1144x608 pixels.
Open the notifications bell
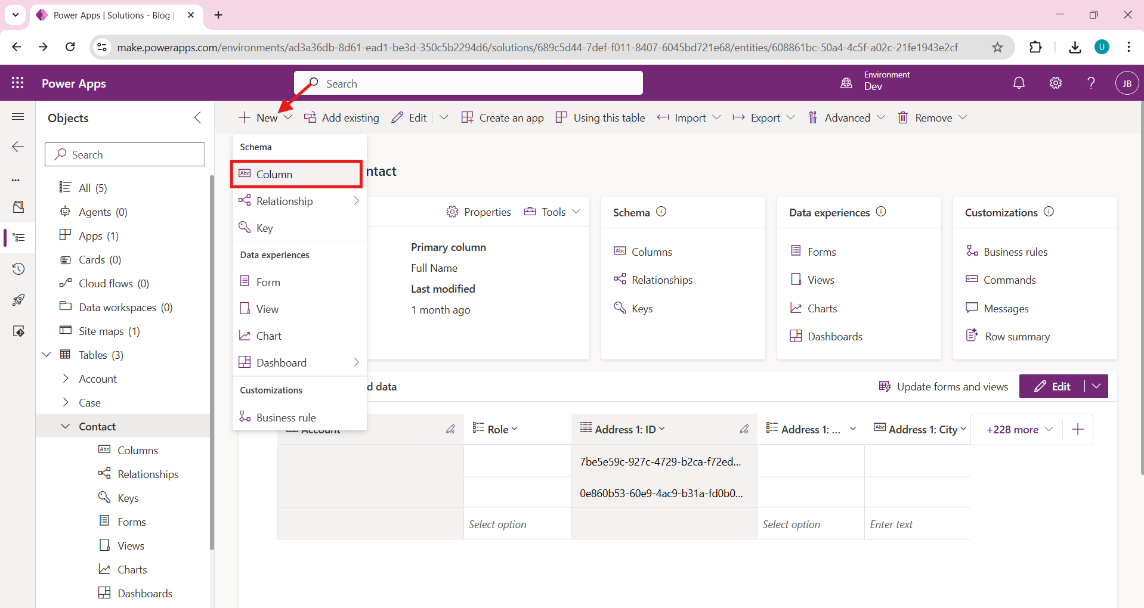click(1019, 83)
